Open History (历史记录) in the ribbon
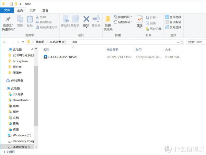This screenshot has width=206, height=155. [154, 29]
